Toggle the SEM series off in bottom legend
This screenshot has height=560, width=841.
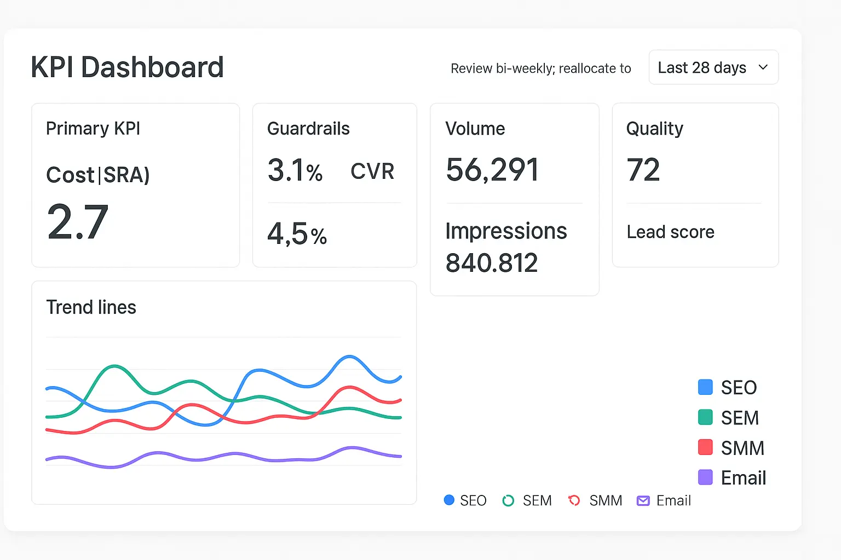point(527,500)
